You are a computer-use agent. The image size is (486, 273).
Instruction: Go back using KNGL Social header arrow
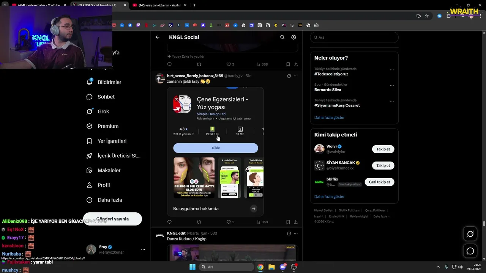pos(158,37)
